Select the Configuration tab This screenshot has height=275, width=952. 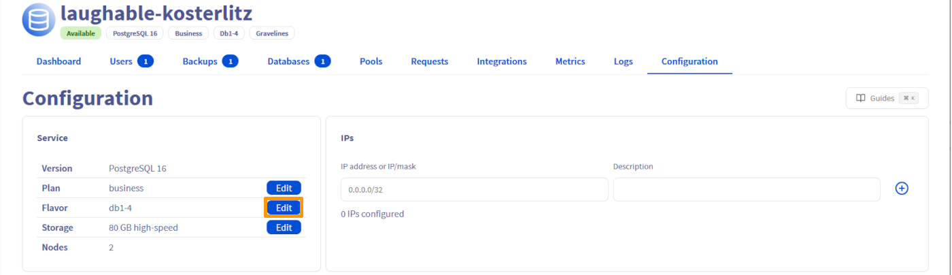click(689, 61)
